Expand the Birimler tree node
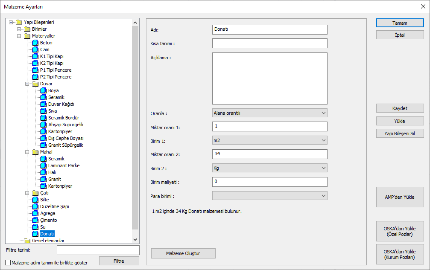Image resolution: width=430 pixels, height=270 pixels. coord(19,29)
